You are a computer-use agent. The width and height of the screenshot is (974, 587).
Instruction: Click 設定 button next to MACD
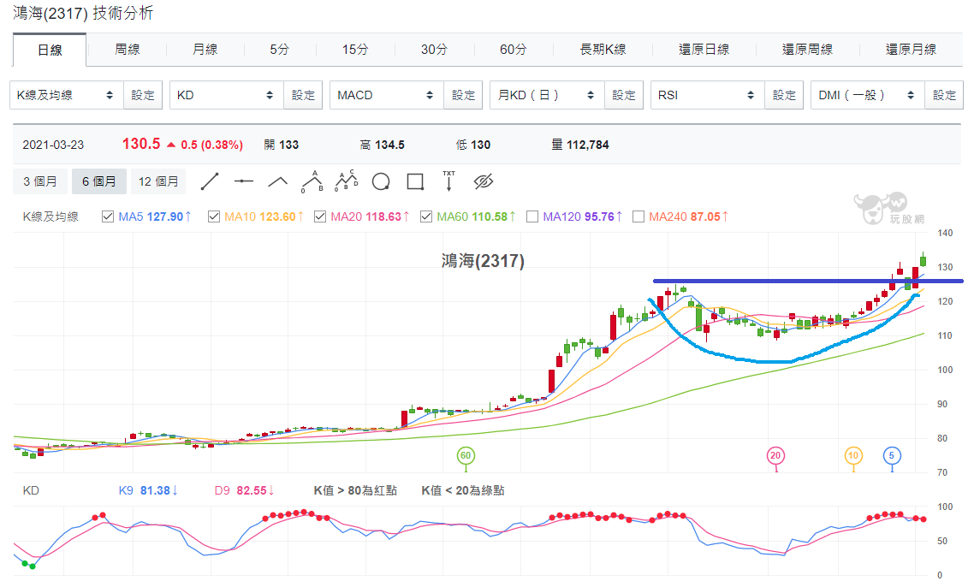click(x=463, y=95)
